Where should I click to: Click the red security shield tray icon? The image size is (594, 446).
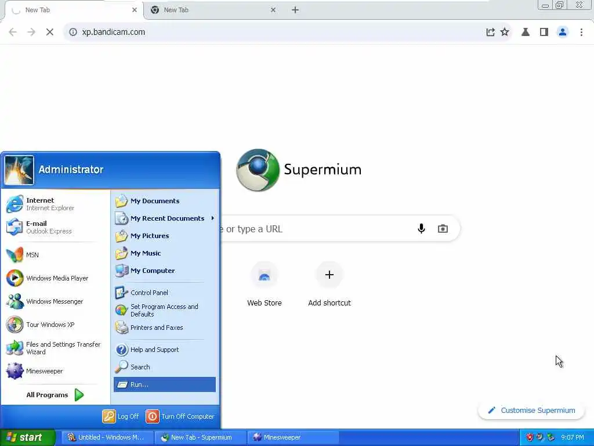[x=530, y=437]
